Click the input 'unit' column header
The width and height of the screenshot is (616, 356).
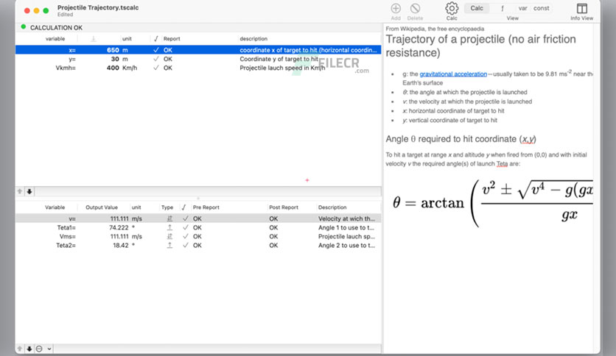pos(127,39)
